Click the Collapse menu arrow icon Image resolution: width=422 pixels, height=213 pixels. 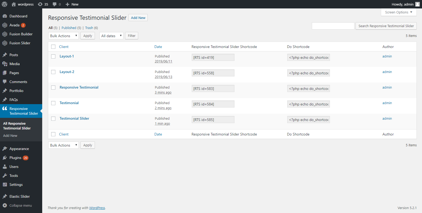pos(5,205)
